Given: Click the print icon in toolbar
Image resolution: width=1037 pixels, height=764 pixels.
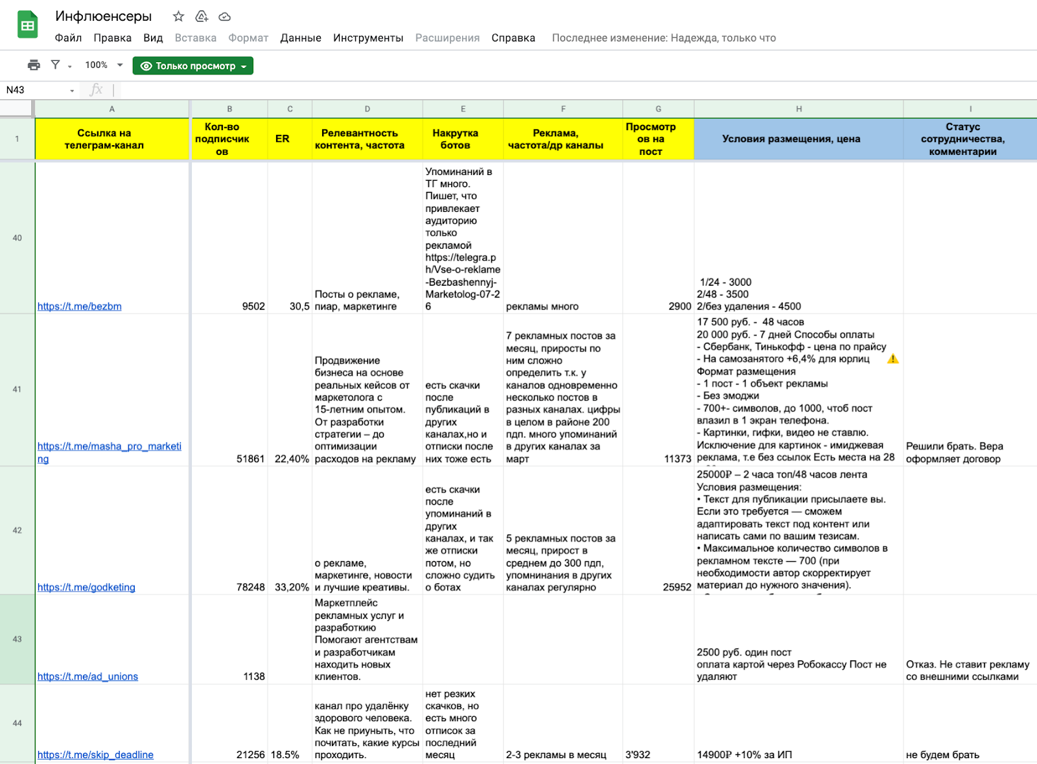Looking at the screenshot, I should coord(34,65).
